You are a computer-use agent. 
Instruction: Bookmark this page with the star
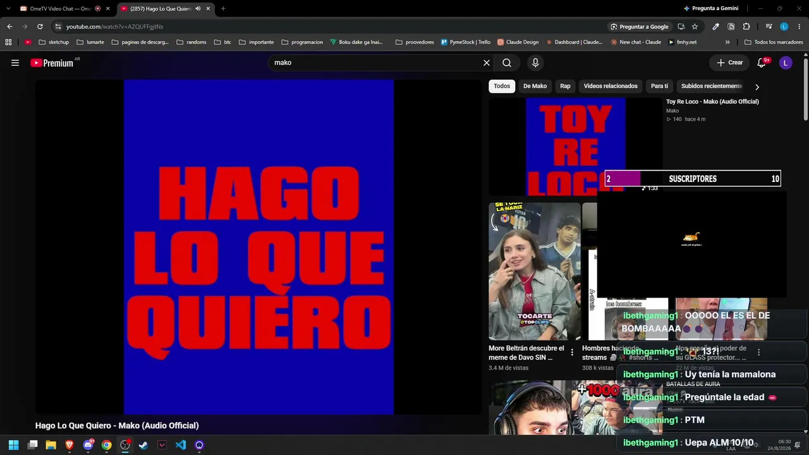(x=695, y=27)
